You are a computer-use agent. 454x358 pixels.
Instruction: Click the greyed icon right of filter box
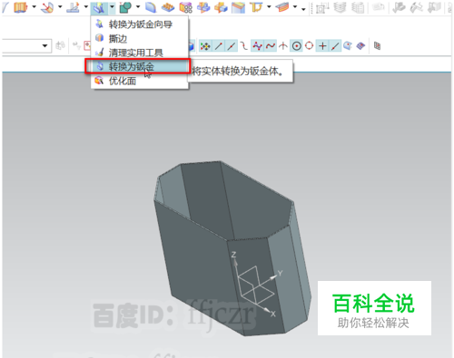60,46
